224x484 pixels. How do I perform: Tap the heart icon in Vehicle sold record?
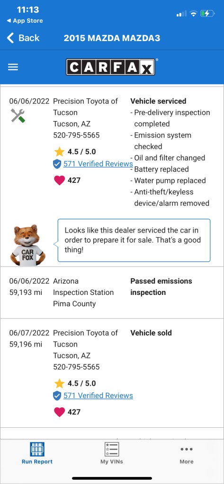click(x=59, y=412)
